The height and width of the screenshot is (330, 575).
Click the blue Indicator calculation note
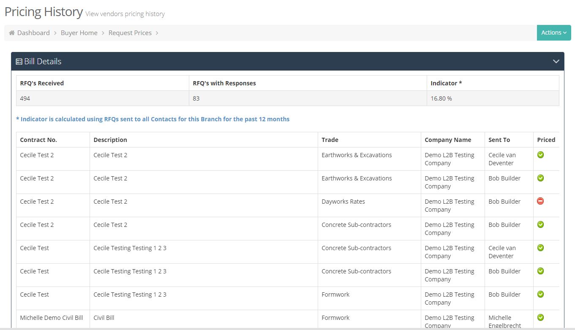(153, 119)
